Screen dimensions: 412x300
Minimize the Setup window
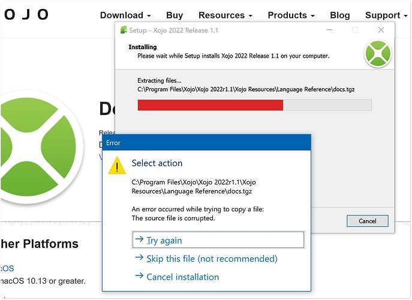tap(329, 30)
